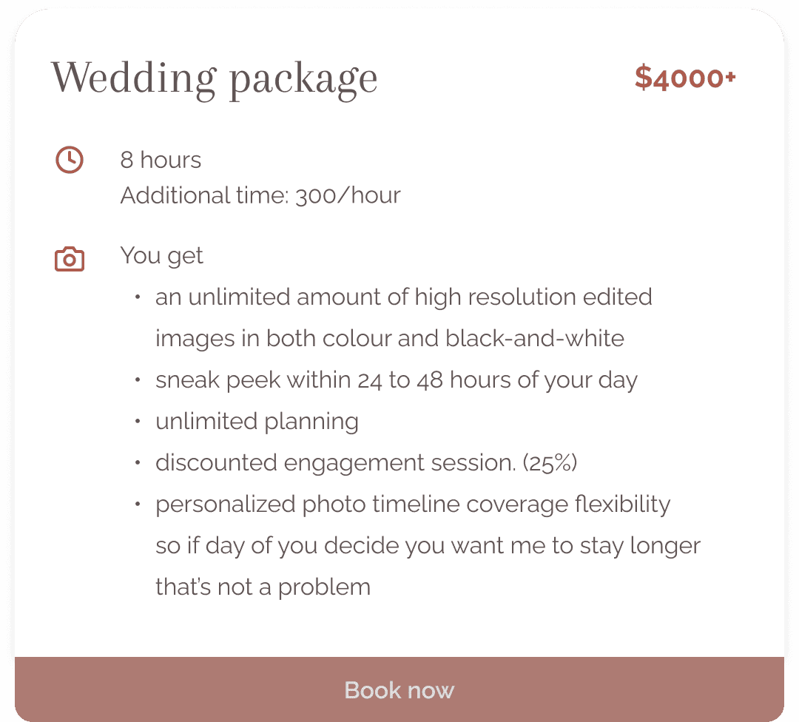This screenshot has height=722, width=799.
Task: Click the unlimited planning list item
Action: (x=257, y=422)
